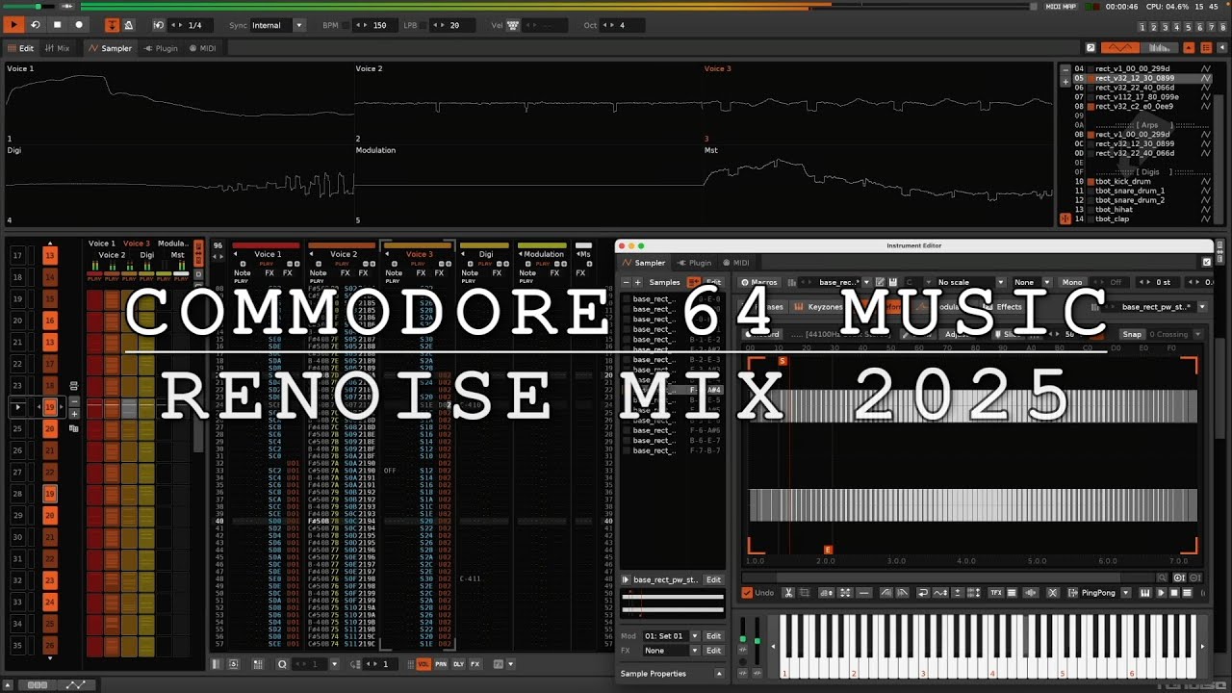Select instrument tbot_clap

coord(1142,218)
